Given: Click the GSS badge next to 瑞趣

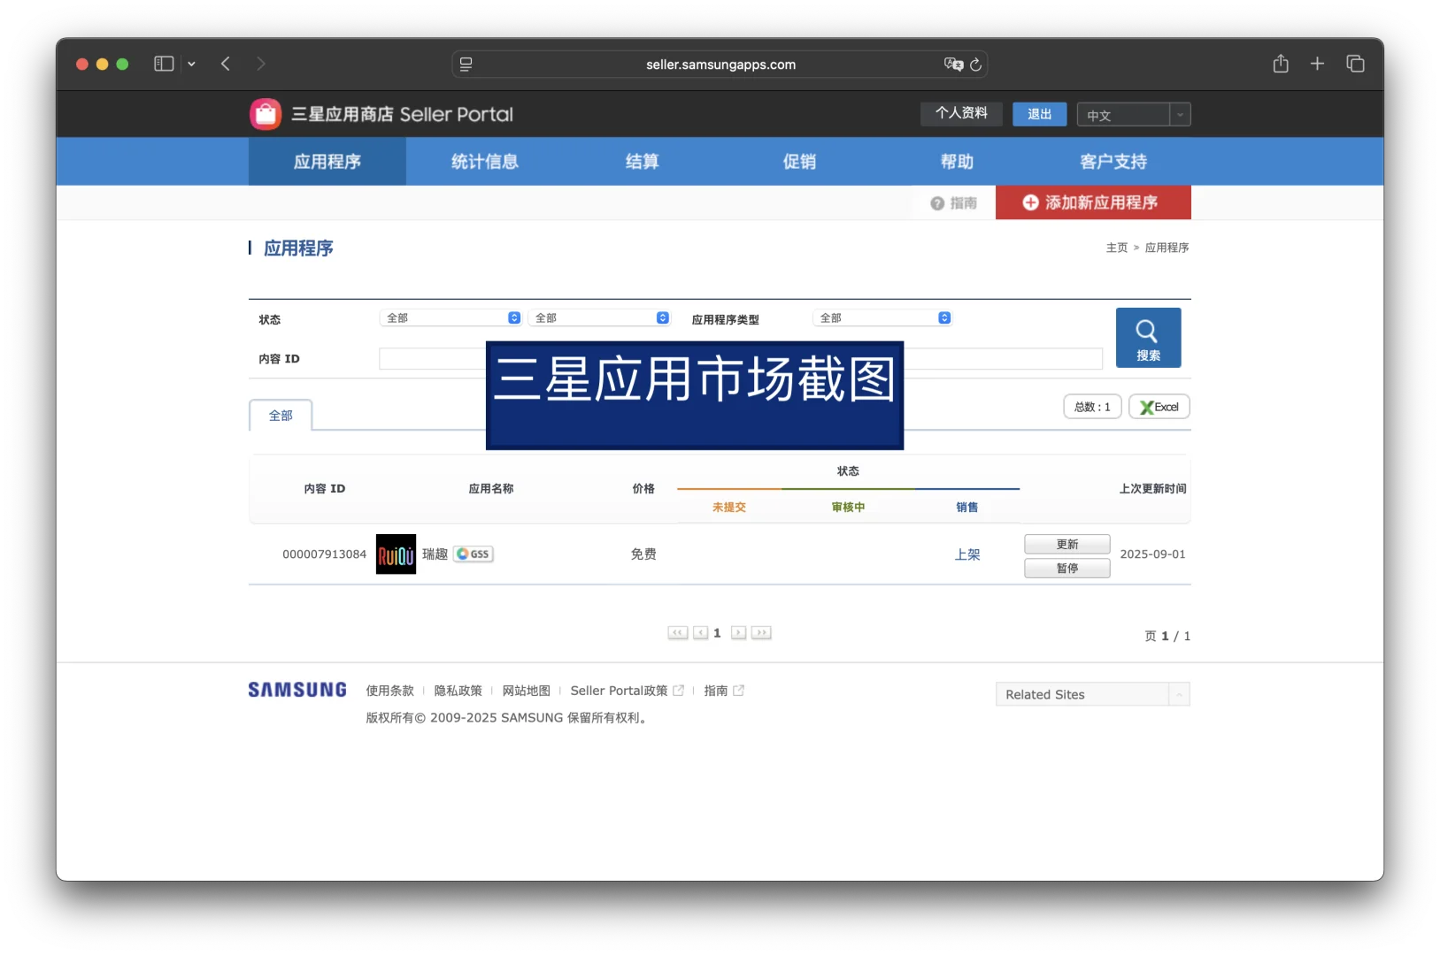Looking at the screenshot, I should click(474, 554).
